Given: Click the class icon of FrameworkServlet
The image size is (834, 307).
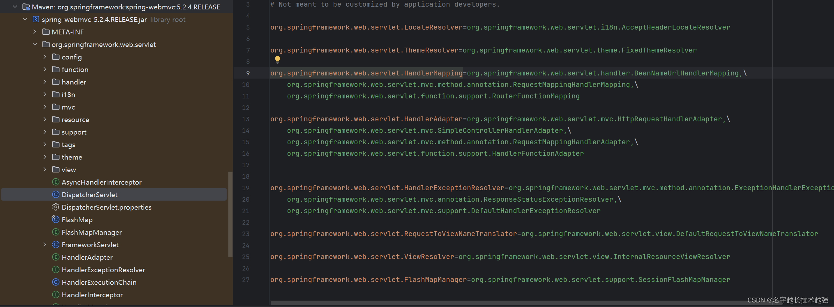Looking at the screenshot, I should [55, 245].
